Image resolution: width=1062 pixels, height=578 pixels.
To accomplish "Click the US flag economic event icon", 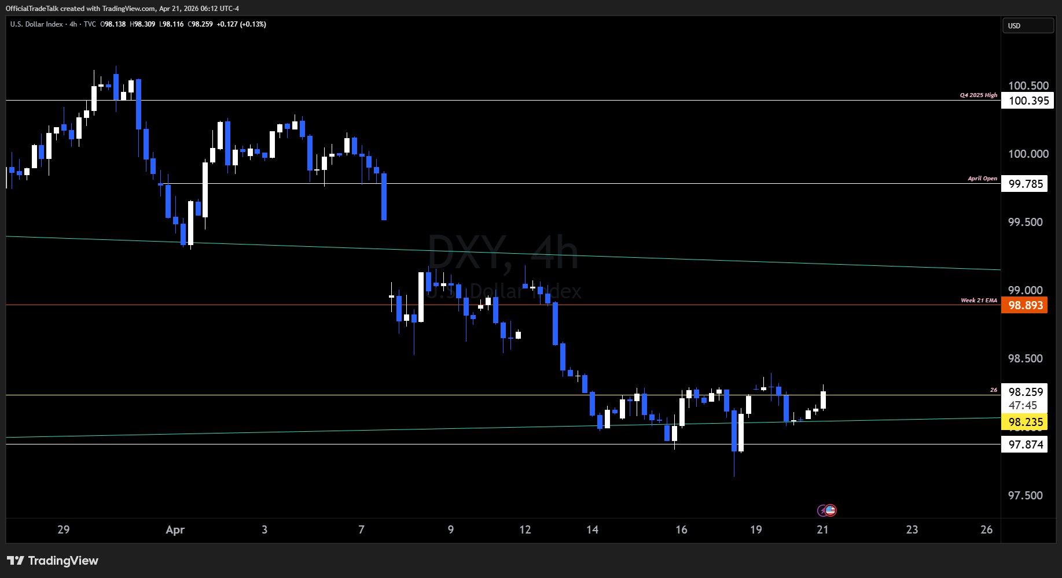I will tap(831, 510).
